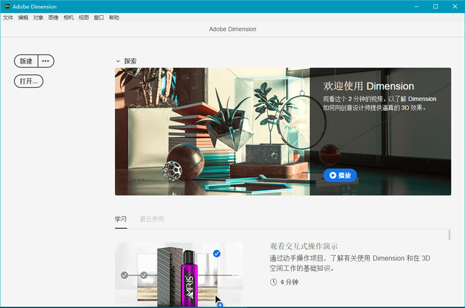Click the 新建 button to create a project
465x308 pixels.
tap(26, 61)
